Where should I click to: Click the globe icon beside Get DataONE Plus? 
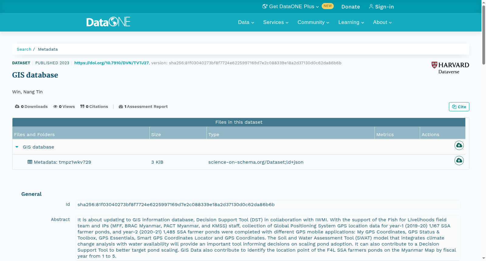pyautogui.click(x=265, y=6)
